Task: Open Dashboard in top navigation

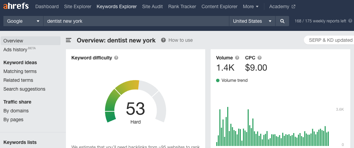Action: (x=47, y=6)
